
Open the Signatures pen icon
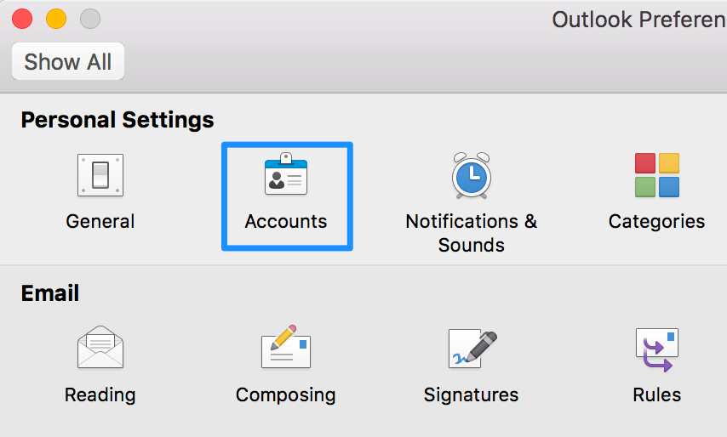(471, 348)
